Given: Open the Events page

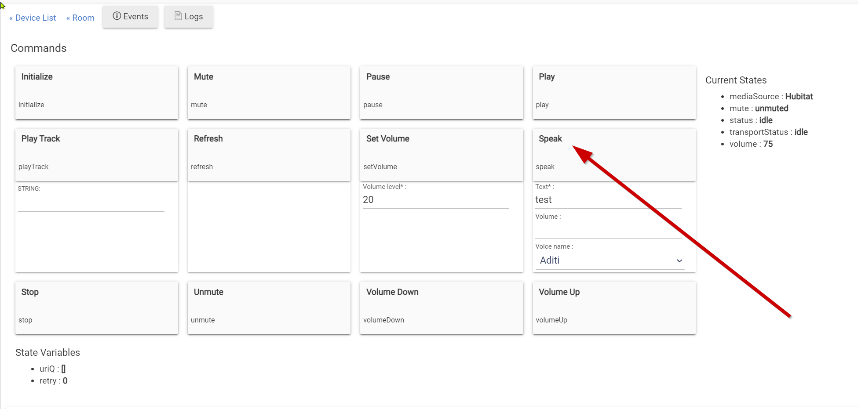Looking at the screenshot, I should [x=130, y=17].
